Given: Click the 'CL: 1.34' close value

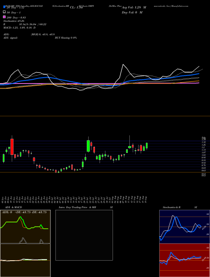Looking at the screenshot, I should (76, 8).
